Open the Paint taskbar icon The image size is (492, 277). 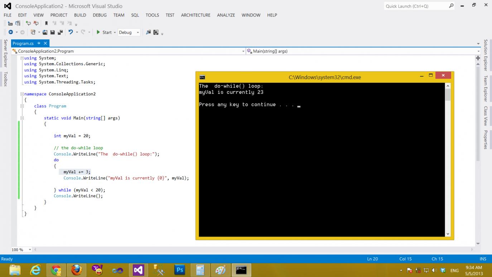click(221, 270)
